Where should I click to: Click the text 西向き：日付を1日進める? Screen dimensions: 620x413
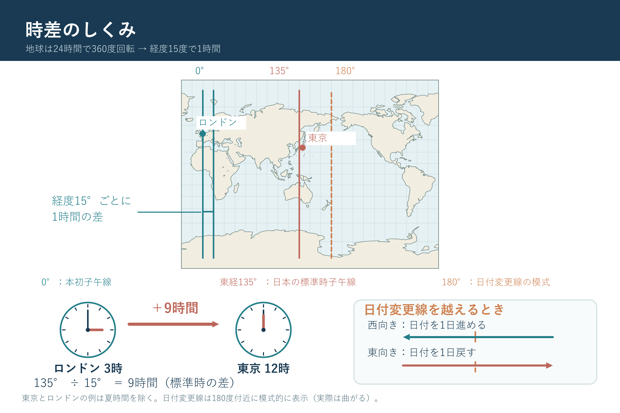(427, 325)
